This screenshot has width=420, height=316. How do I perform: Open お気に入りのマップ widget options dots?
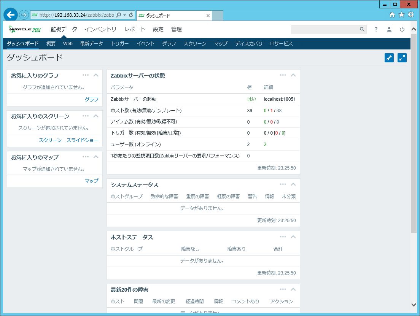pyautogui.click(x=86, y=157)
